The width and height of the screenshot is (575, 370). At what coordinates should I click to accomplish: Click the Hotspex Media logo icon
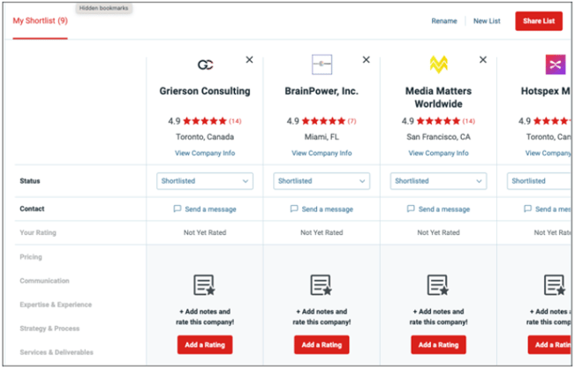click(x=556, y=64)
